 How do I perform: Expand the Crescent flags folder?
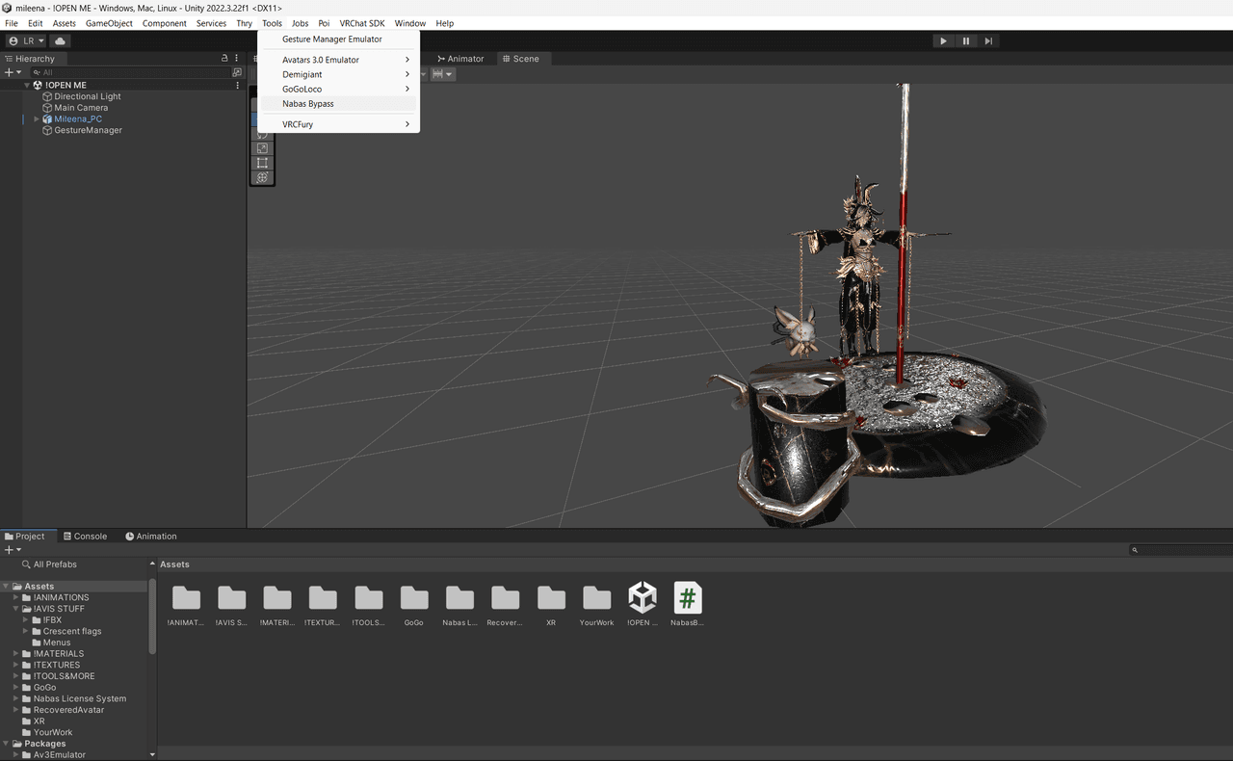(26, 632)
